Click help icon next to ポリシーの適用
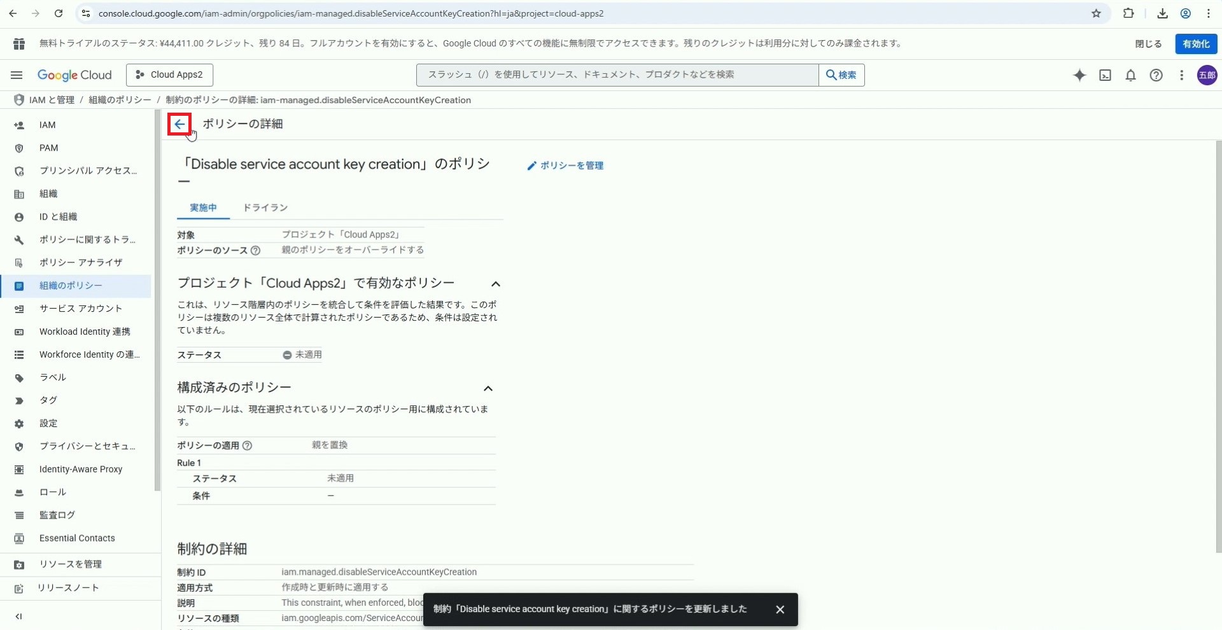The image size is (1222, 630). tap(248, 445)
